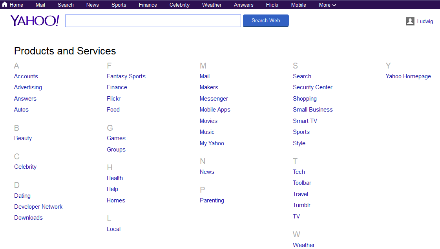Screen dimensions: 440x249
Task: Click the Ludwig profile avatar icon
Action: (410, 21)
